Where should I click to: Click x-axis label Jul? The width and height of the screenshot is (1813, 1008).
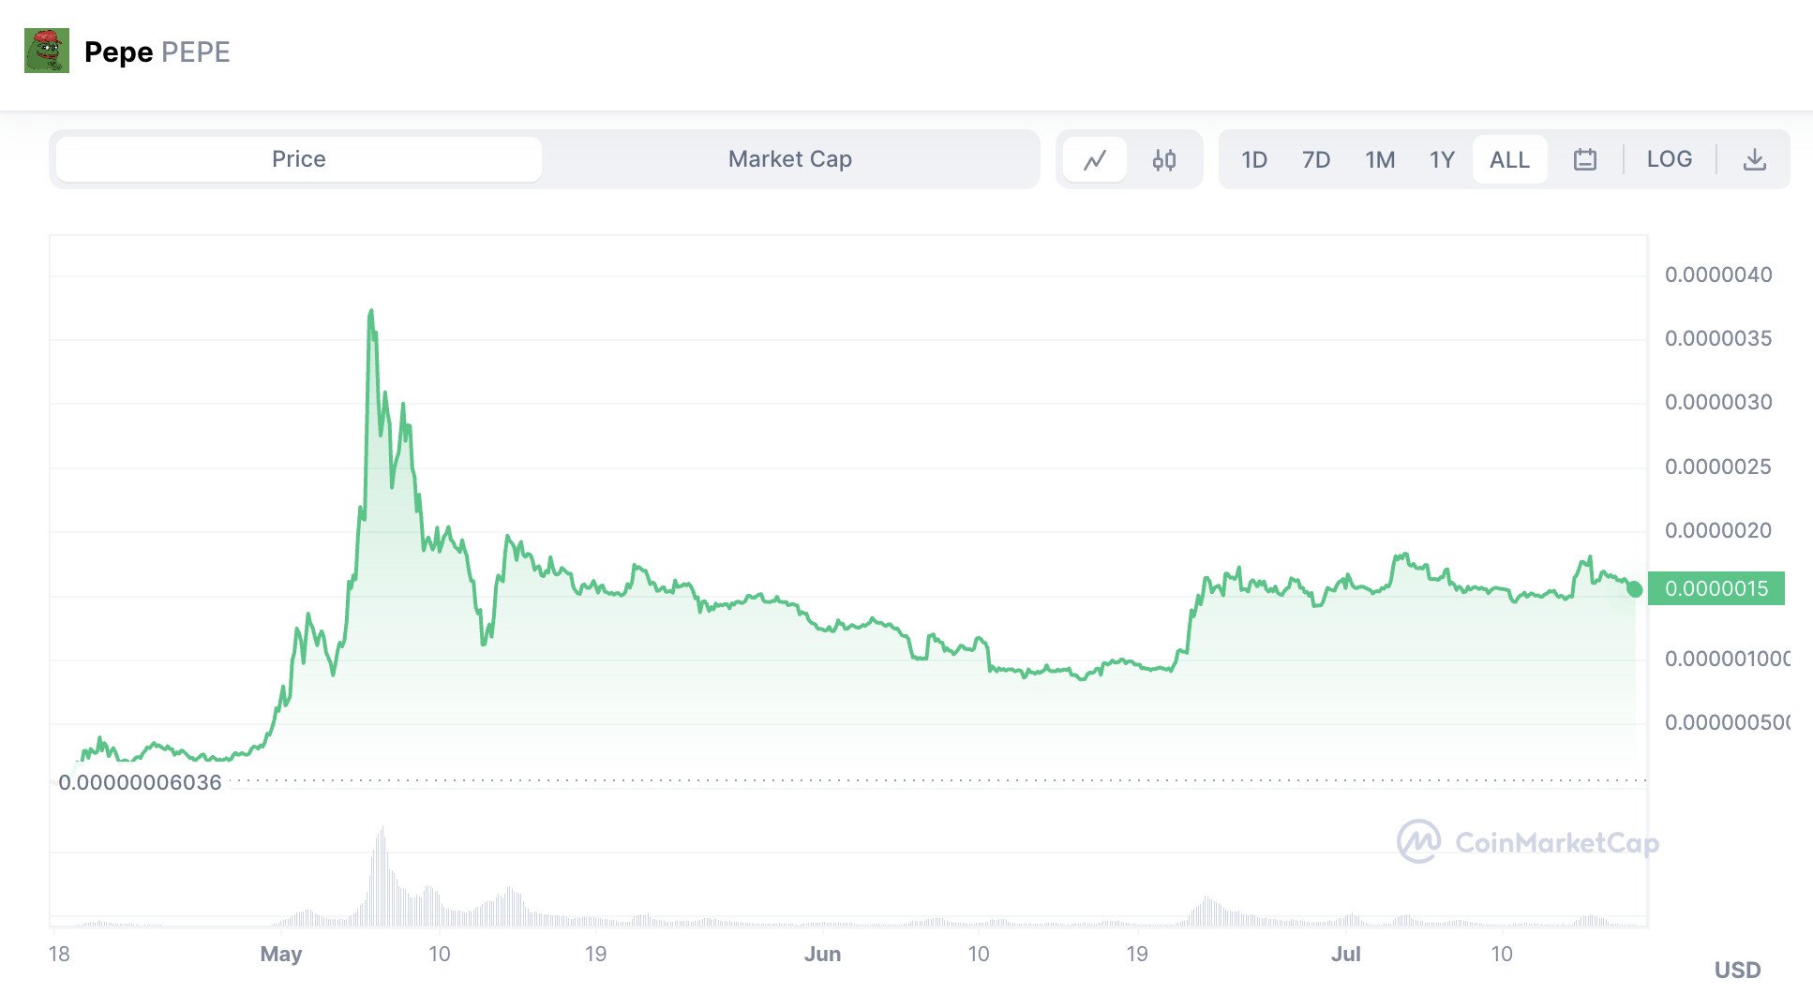coord(1346,954)
